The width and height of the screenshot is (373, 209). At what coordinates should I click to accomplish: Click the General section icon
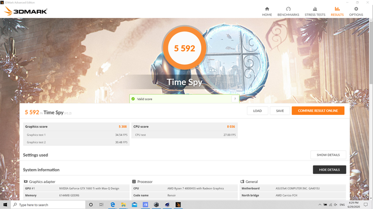242,181
